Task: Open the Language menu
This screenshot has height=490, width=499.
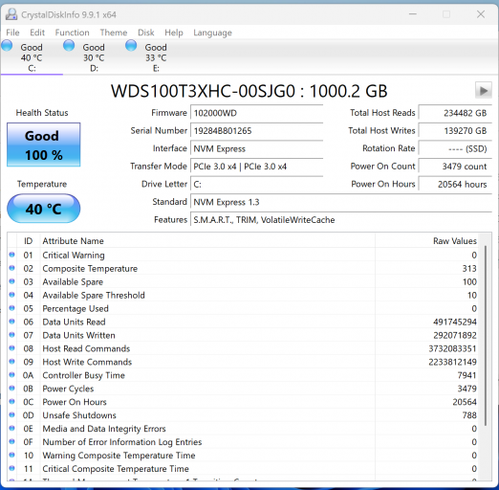Action: (x=213, y=33)
